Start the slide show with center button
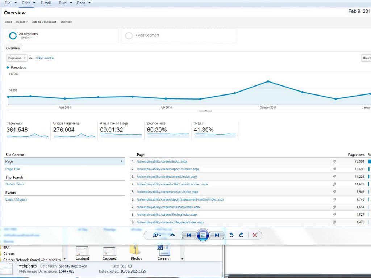Screen dimensions: 371x278 click(203, 235)
